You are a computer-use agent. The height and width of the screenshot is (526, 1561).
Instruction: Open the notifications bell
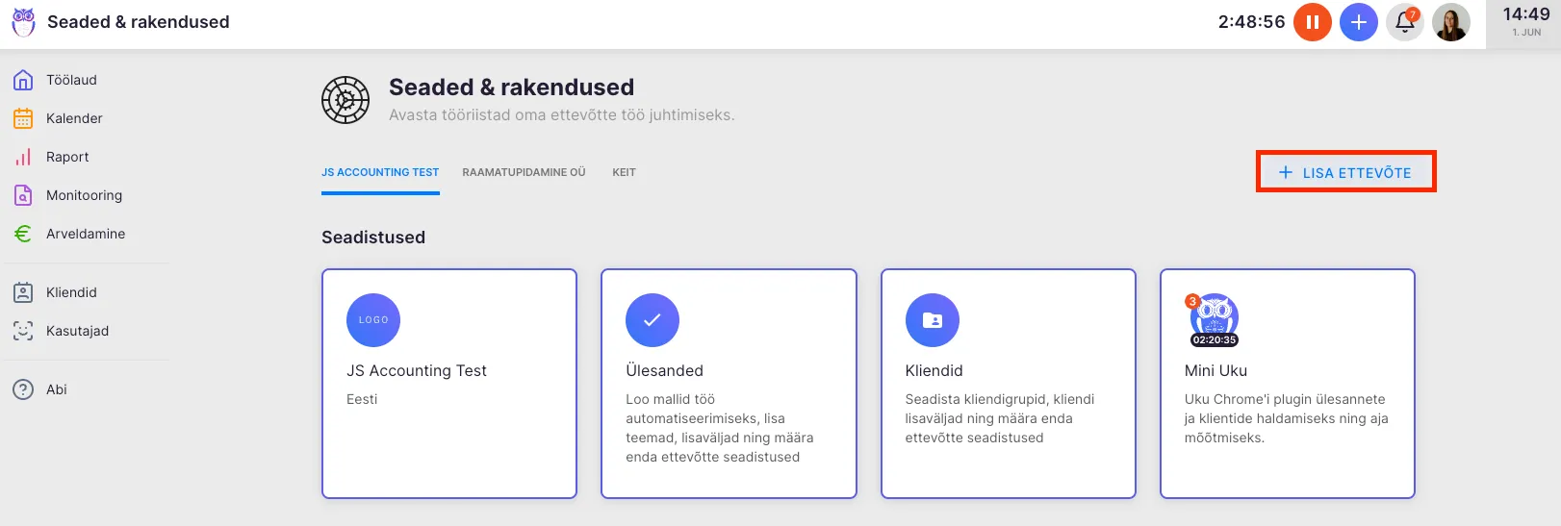tap(1404, 22)
